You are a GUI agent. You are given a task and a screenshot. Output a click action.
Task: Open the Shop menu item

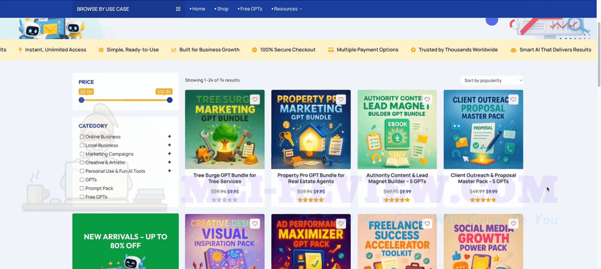tap(221, 9)
